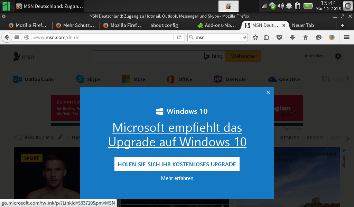
Task: Open the Firefox hamburger menu
Action: [x=347, y=37]
